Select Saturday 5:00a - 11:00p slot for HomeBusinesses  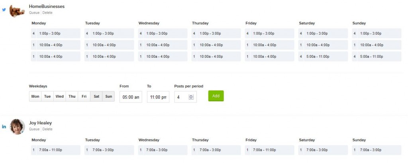[323, 57]
